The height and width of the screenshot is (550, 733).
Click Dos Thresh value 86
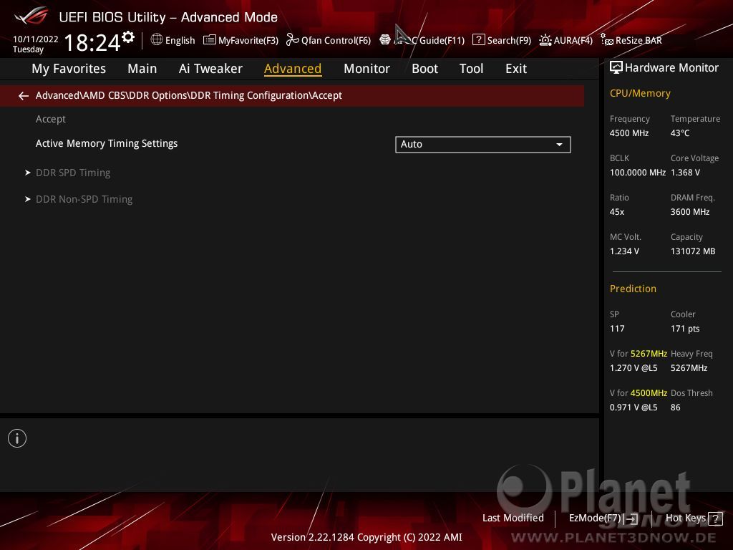pyautogui.click(x=676, y=407)
